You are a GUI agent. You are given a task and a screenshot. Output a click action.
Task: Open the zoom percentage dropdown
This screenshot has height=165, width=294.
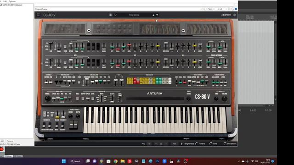tap(175, 143)
